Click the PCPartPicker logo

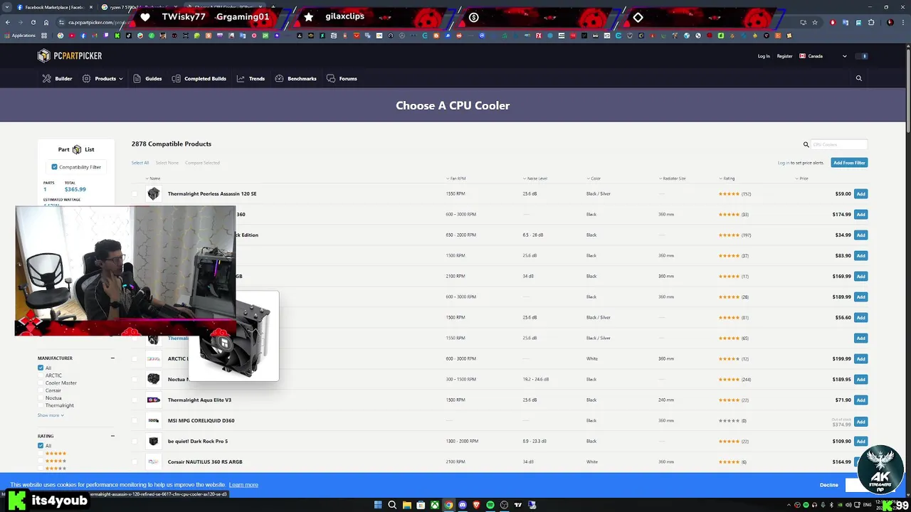pyautogui.click(x=70, y=56)
